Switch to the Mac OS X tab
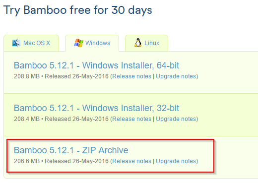The image size is (258, 186). (x=31, y=43)
